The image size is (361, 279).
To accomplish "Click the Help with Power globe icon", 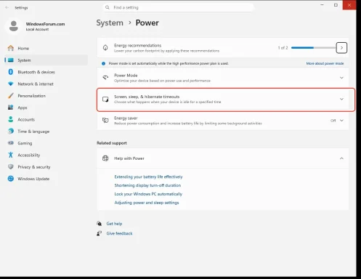I will pos(105,158).
